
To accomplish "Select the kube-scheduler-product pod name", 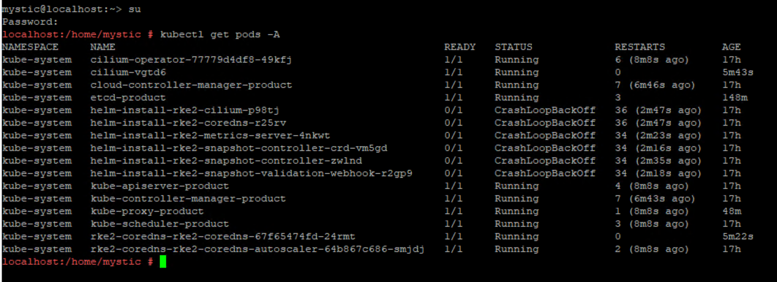I will (160, 224).
